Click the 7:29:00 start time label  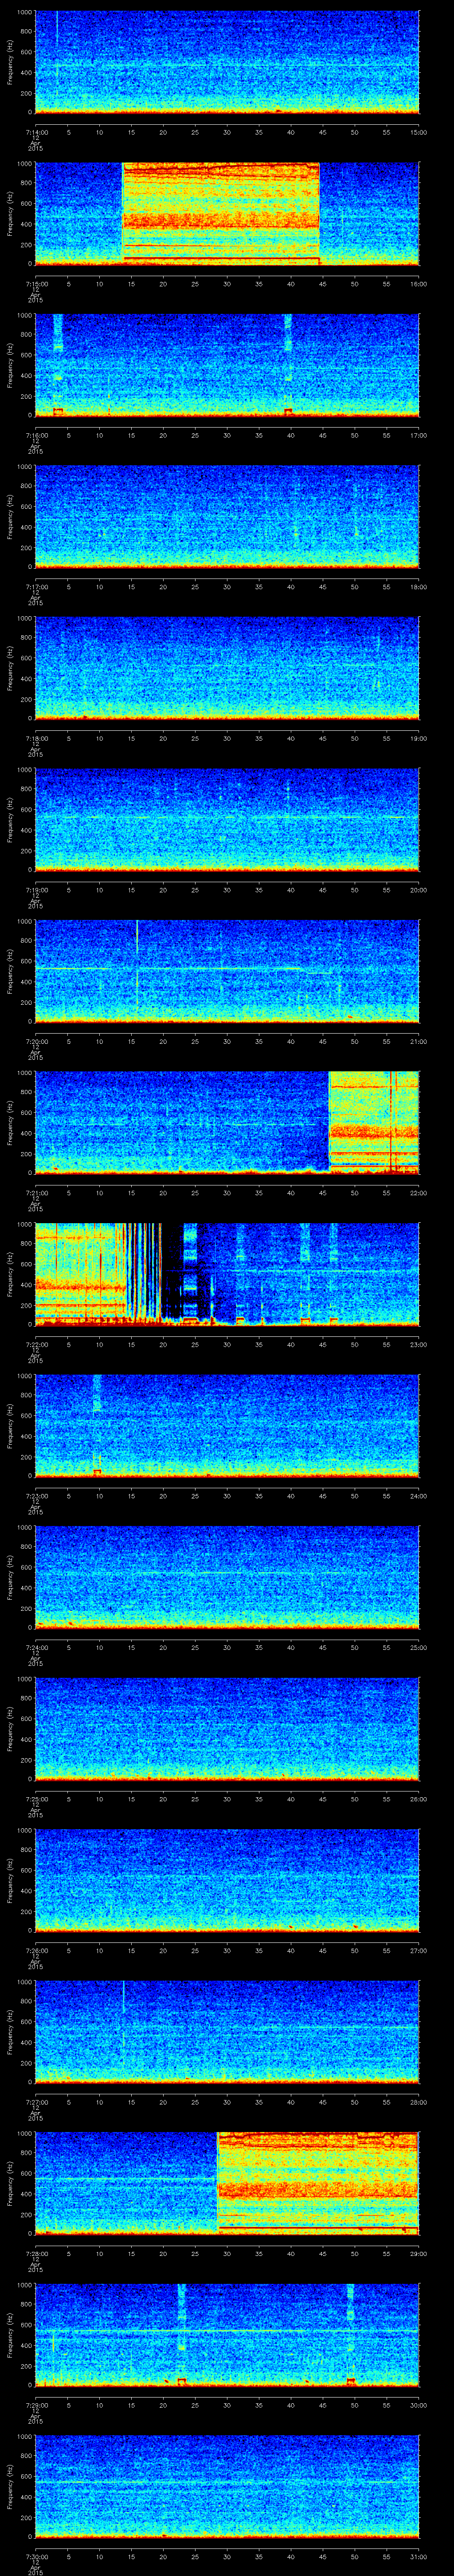(x=36, y=2405)
